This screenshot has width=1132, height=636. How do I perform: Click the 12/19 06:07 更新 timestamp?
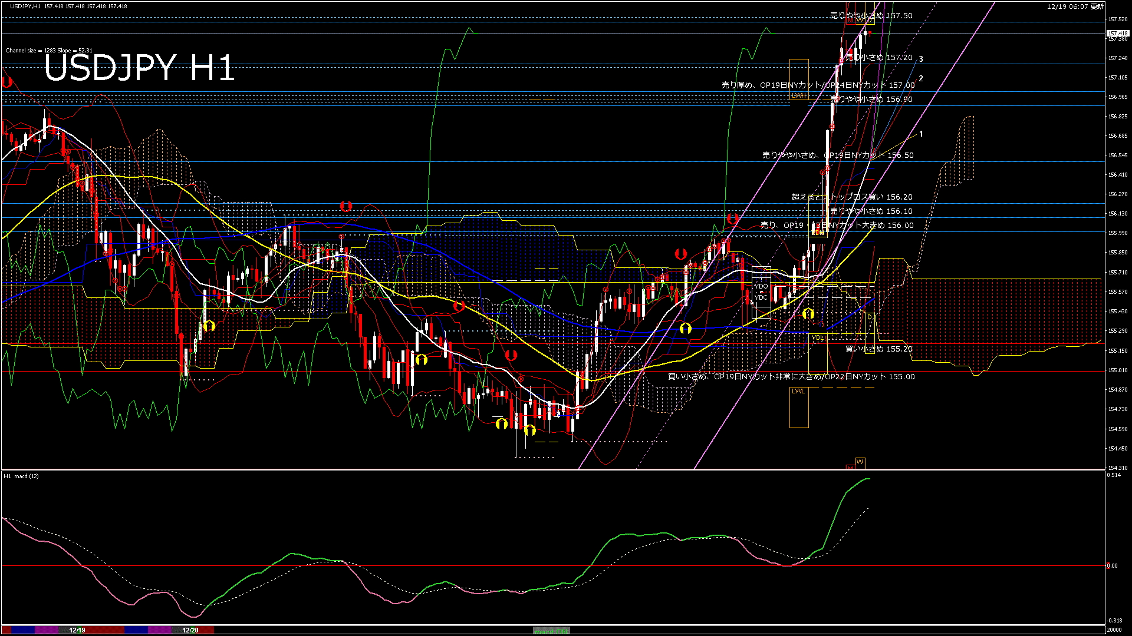pos(1075,6)
